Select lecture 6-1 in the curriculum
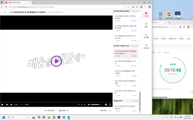Image resolution: width=193 pixels, height=120 pixels. [126, 54]
